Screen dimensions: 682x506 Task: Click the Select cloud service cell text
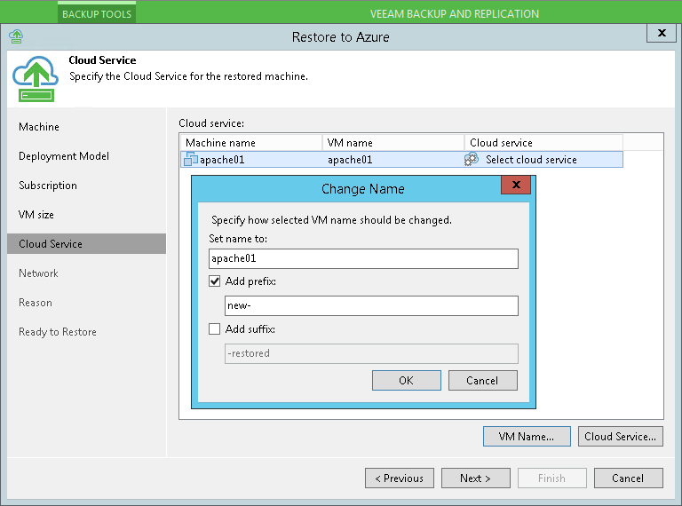pos(532,160)
